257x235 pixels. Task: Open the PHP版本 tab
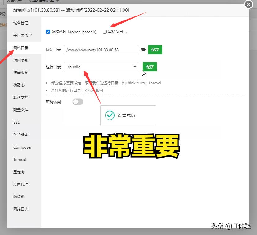tap(20, 135)
